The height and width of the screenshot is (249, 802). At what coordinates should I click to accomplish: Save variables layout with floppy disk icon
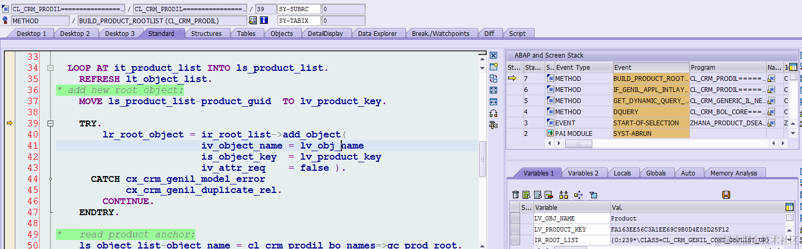[x=726, y=195]
